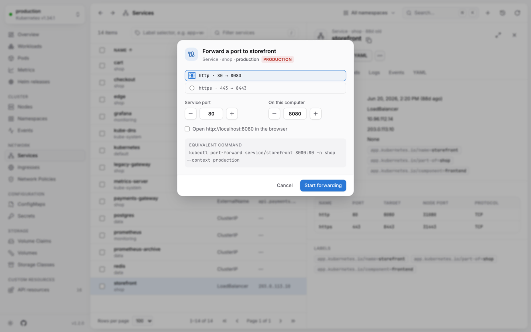Viewport: 531px width, 332px height.
Task: Open Helm releases in the sidebar
Action: (45, 82)
